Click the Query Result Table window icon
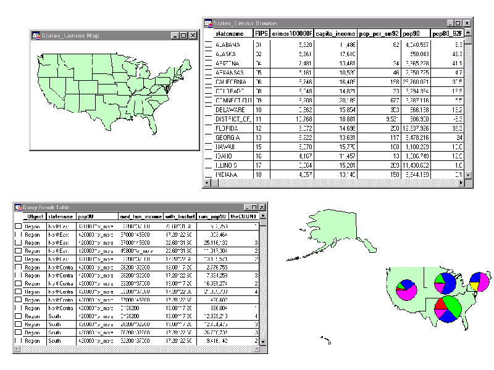This screenshot has height=370, width=494. [18, 208]
